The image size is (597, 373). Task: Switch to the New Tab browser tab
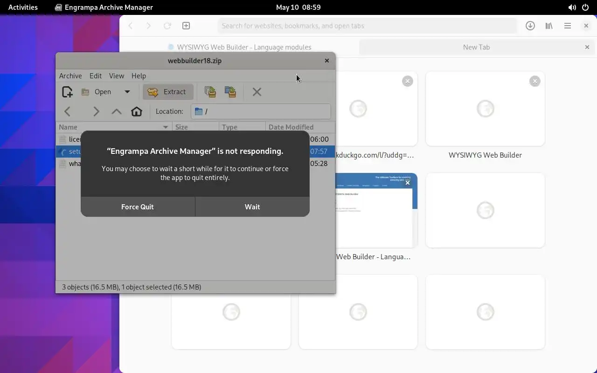coord(476,47)
